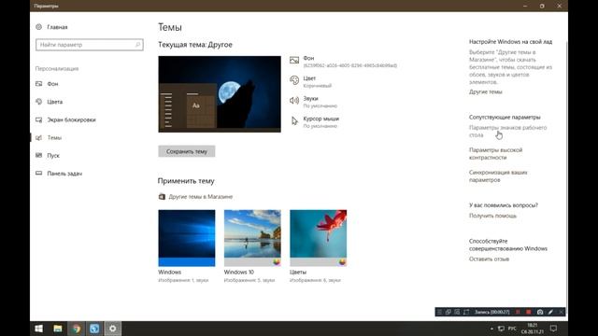This screenshot has width=598, height=336.
Task: Open the Курсор мыши option icon
Action: tap(294, 120)
